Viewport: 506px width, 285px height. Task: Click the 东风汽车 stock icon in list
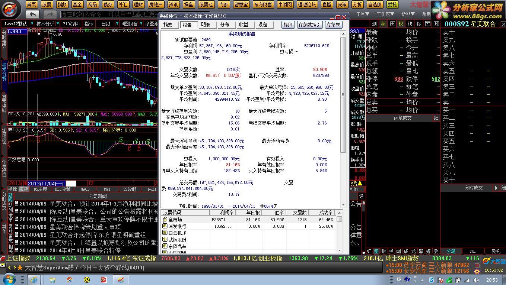point(165,246)
